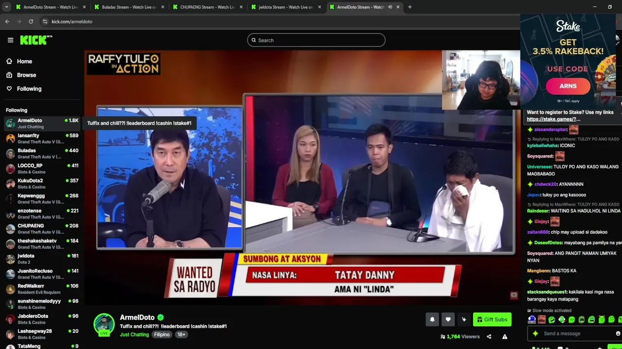Open the tab search dropdown arrow
The image size is (622, 349).
point(6,7)
